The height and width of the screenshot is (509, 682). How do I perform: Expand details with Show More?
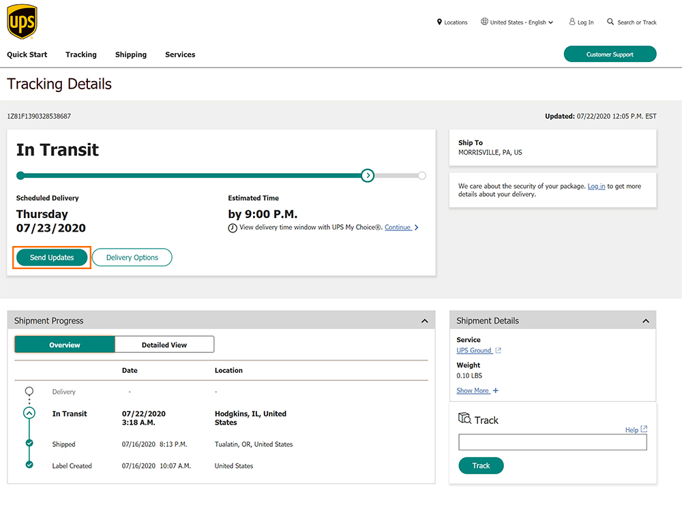[x=477, y=390]
